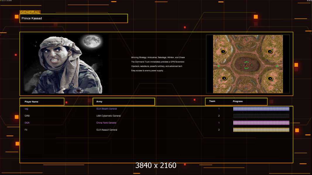Click USA Cybernetic General army entry
Viewport: 312px width, 175px height.
tap(109, 116)
